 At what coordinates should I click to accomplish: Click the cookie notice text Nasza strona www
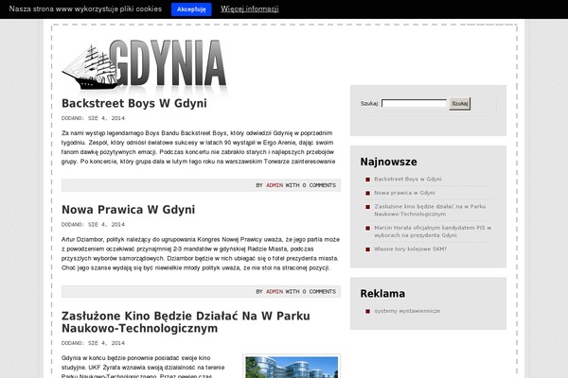point(85,9)
